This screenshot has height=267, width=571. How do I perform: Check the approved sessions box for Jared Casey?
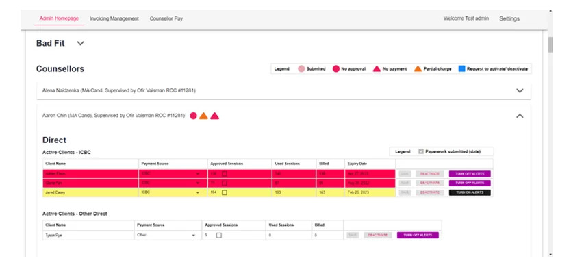[x=225, y=192]
